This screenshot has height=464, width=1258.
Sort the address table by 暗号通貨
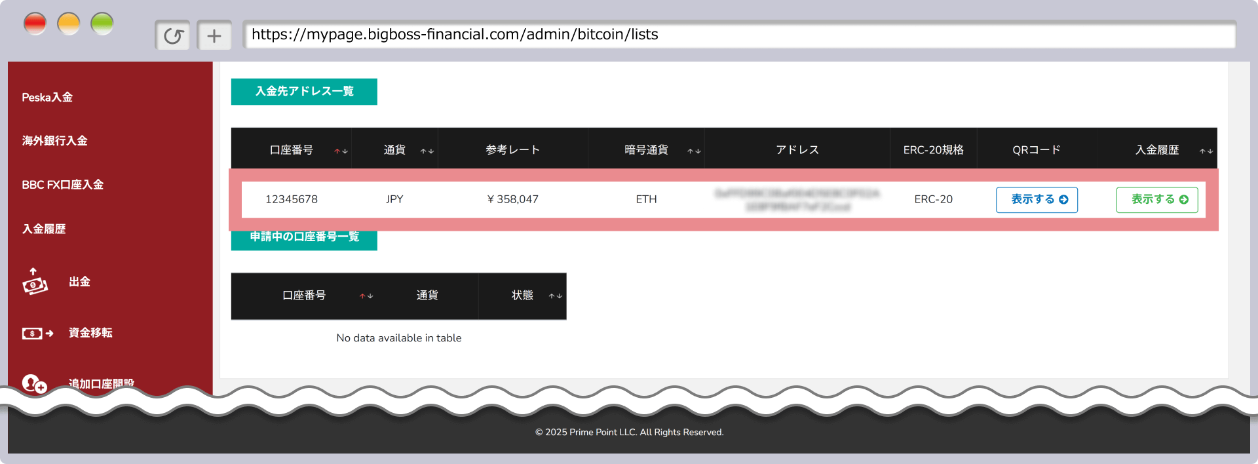(x=694, y=151)
